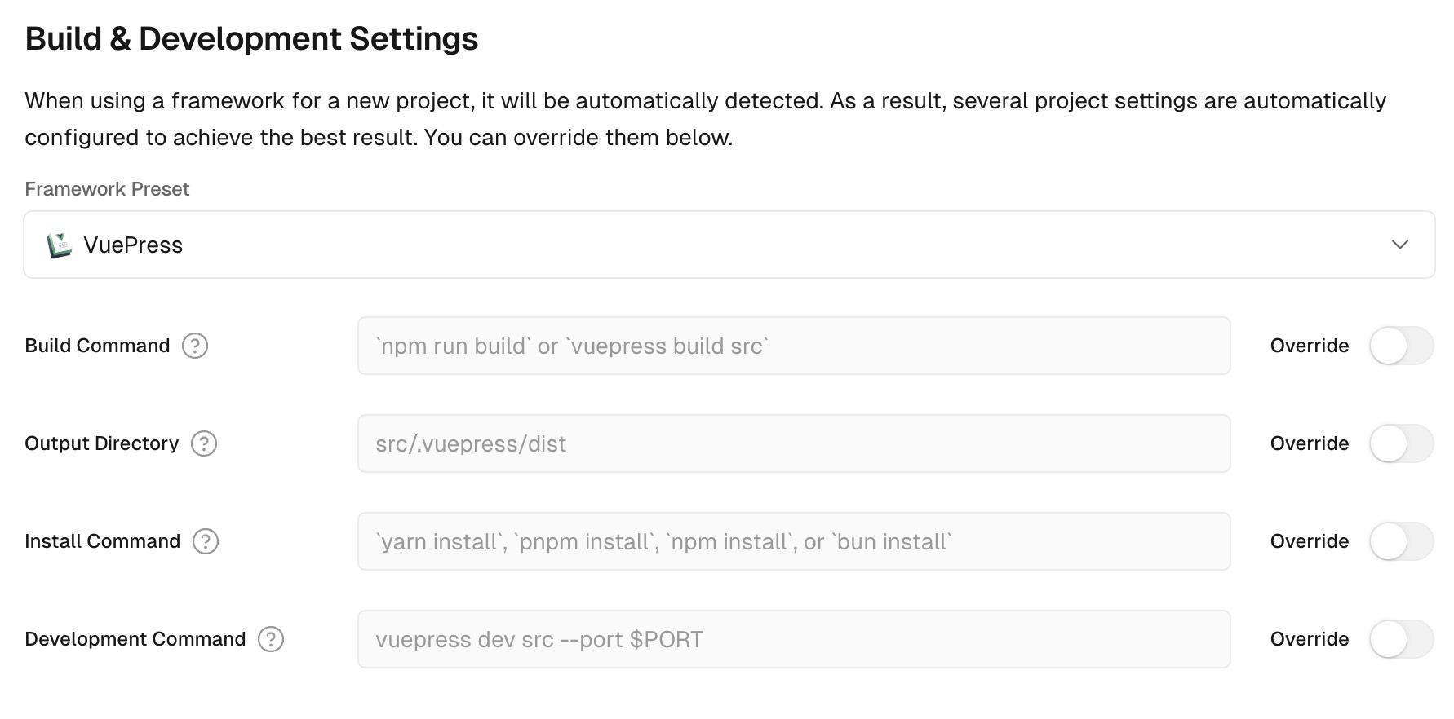1454x719 pixels.
Task: Click the Development Command input field
Action: click(793, 639)
